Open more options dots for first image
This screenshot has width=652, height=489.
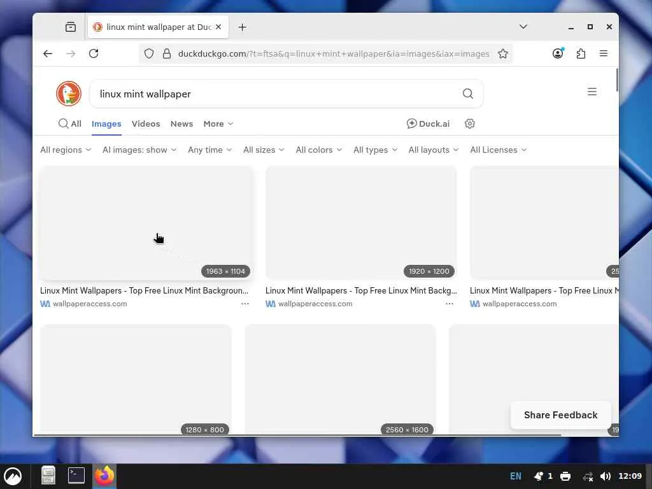pyautogui.click(x=245, y=304)
